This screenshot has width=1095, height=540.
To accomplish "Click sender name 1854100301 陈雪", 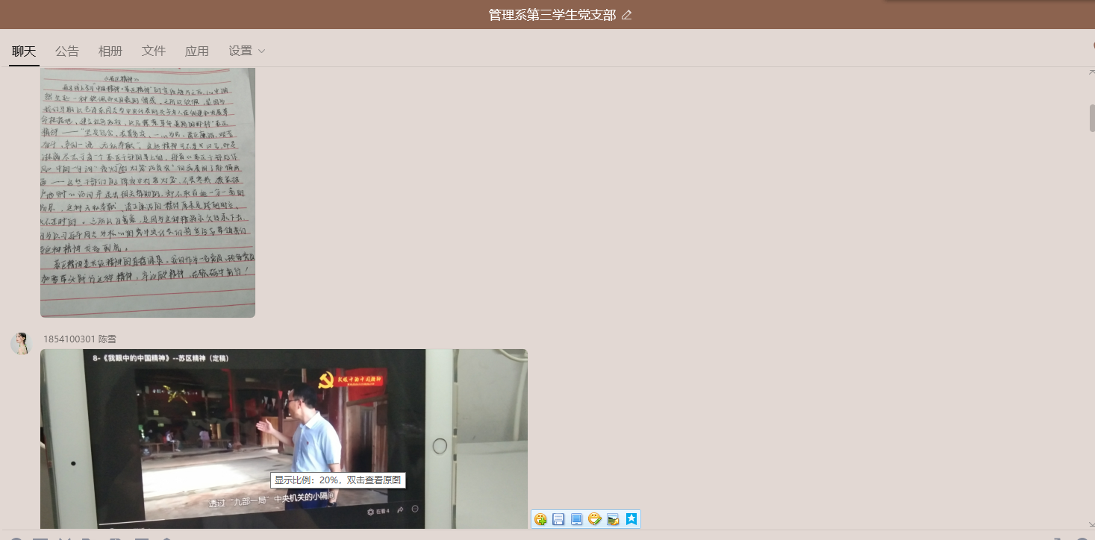I will 80,339.
